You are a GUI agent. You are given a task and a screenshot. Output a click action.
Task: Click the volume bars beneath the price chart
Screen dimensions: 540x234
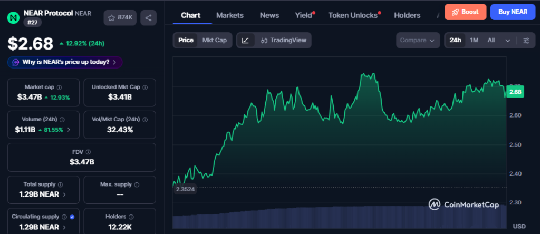pyautogui.click(x=339, y=218)
